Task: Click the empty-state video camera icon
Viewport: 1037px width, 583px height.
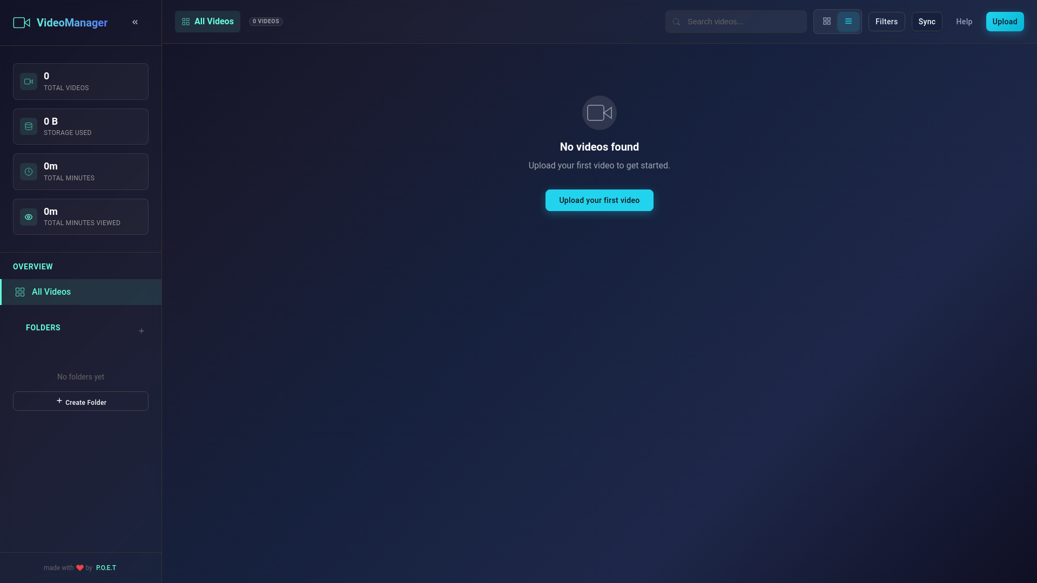Action: 600,113
